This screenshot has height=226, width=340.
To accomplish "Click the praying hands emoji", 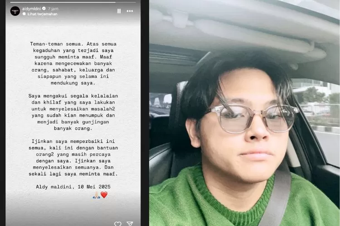I will pos(96,195).
